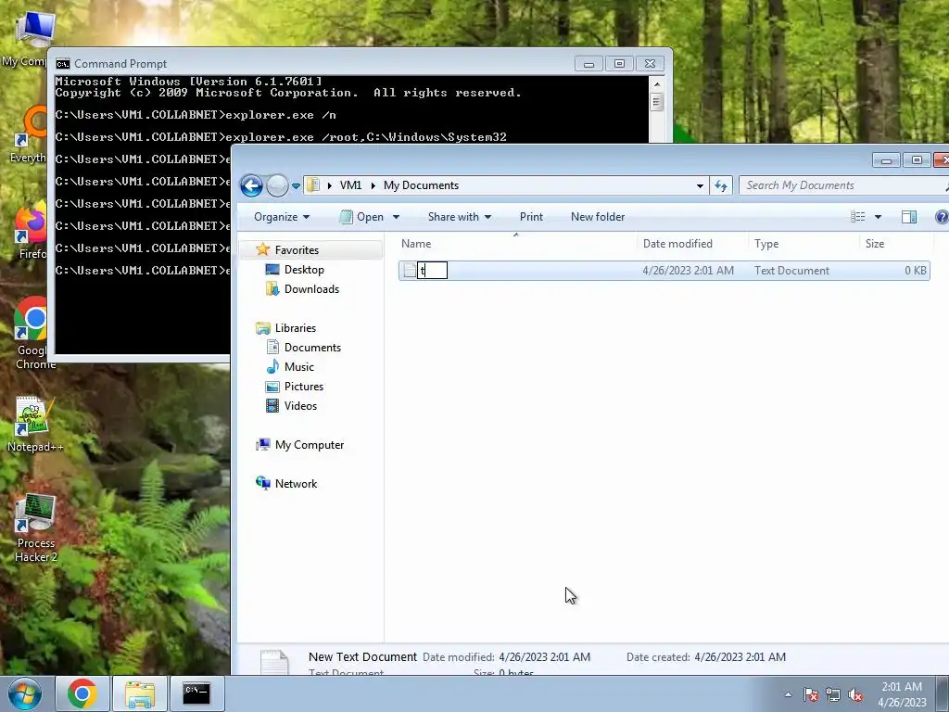949x712 pixels.
Task: Expand the arrow between VM1 and My Documents
Action: click(x=373, y=185)
